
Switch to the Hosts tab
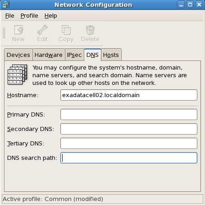pyautogui.click(x=111, y=55)
